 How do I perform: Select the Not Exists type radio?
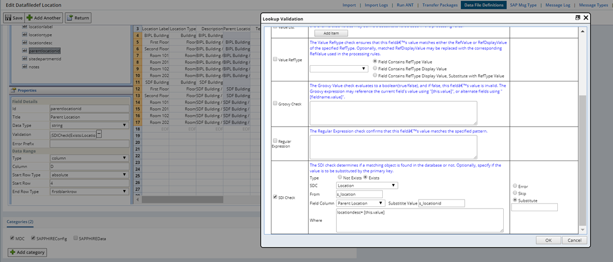pyautogui.click(x=339, y=177)
